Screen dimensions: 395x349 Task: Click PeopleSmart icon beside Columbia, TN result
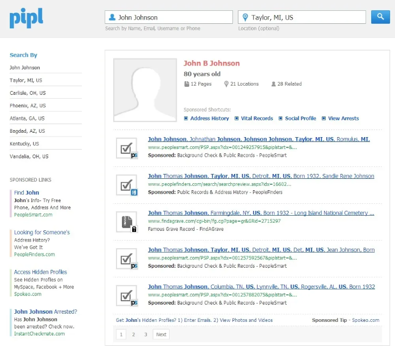(127, 295)
